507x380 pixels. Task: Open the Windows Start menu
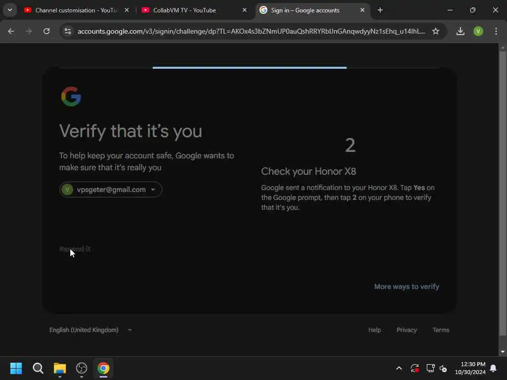click(x=16, y=368)
